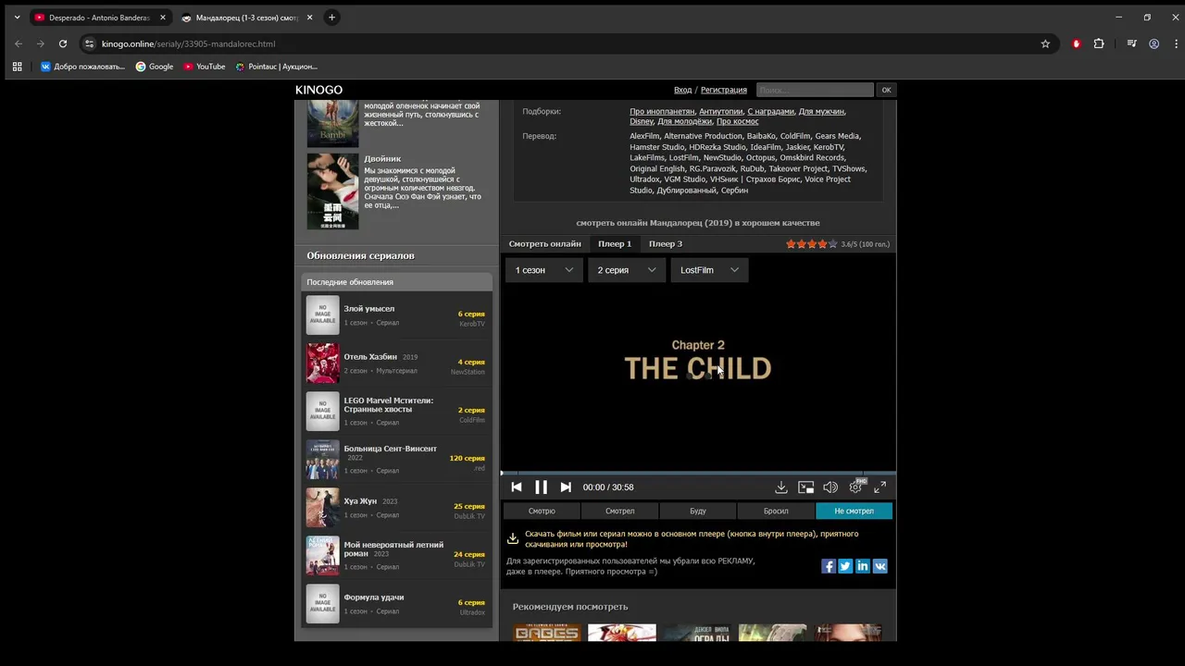Mark series as Буду
The width and height of the screenshot is (1185, 666).
click(x=697, y=511)
